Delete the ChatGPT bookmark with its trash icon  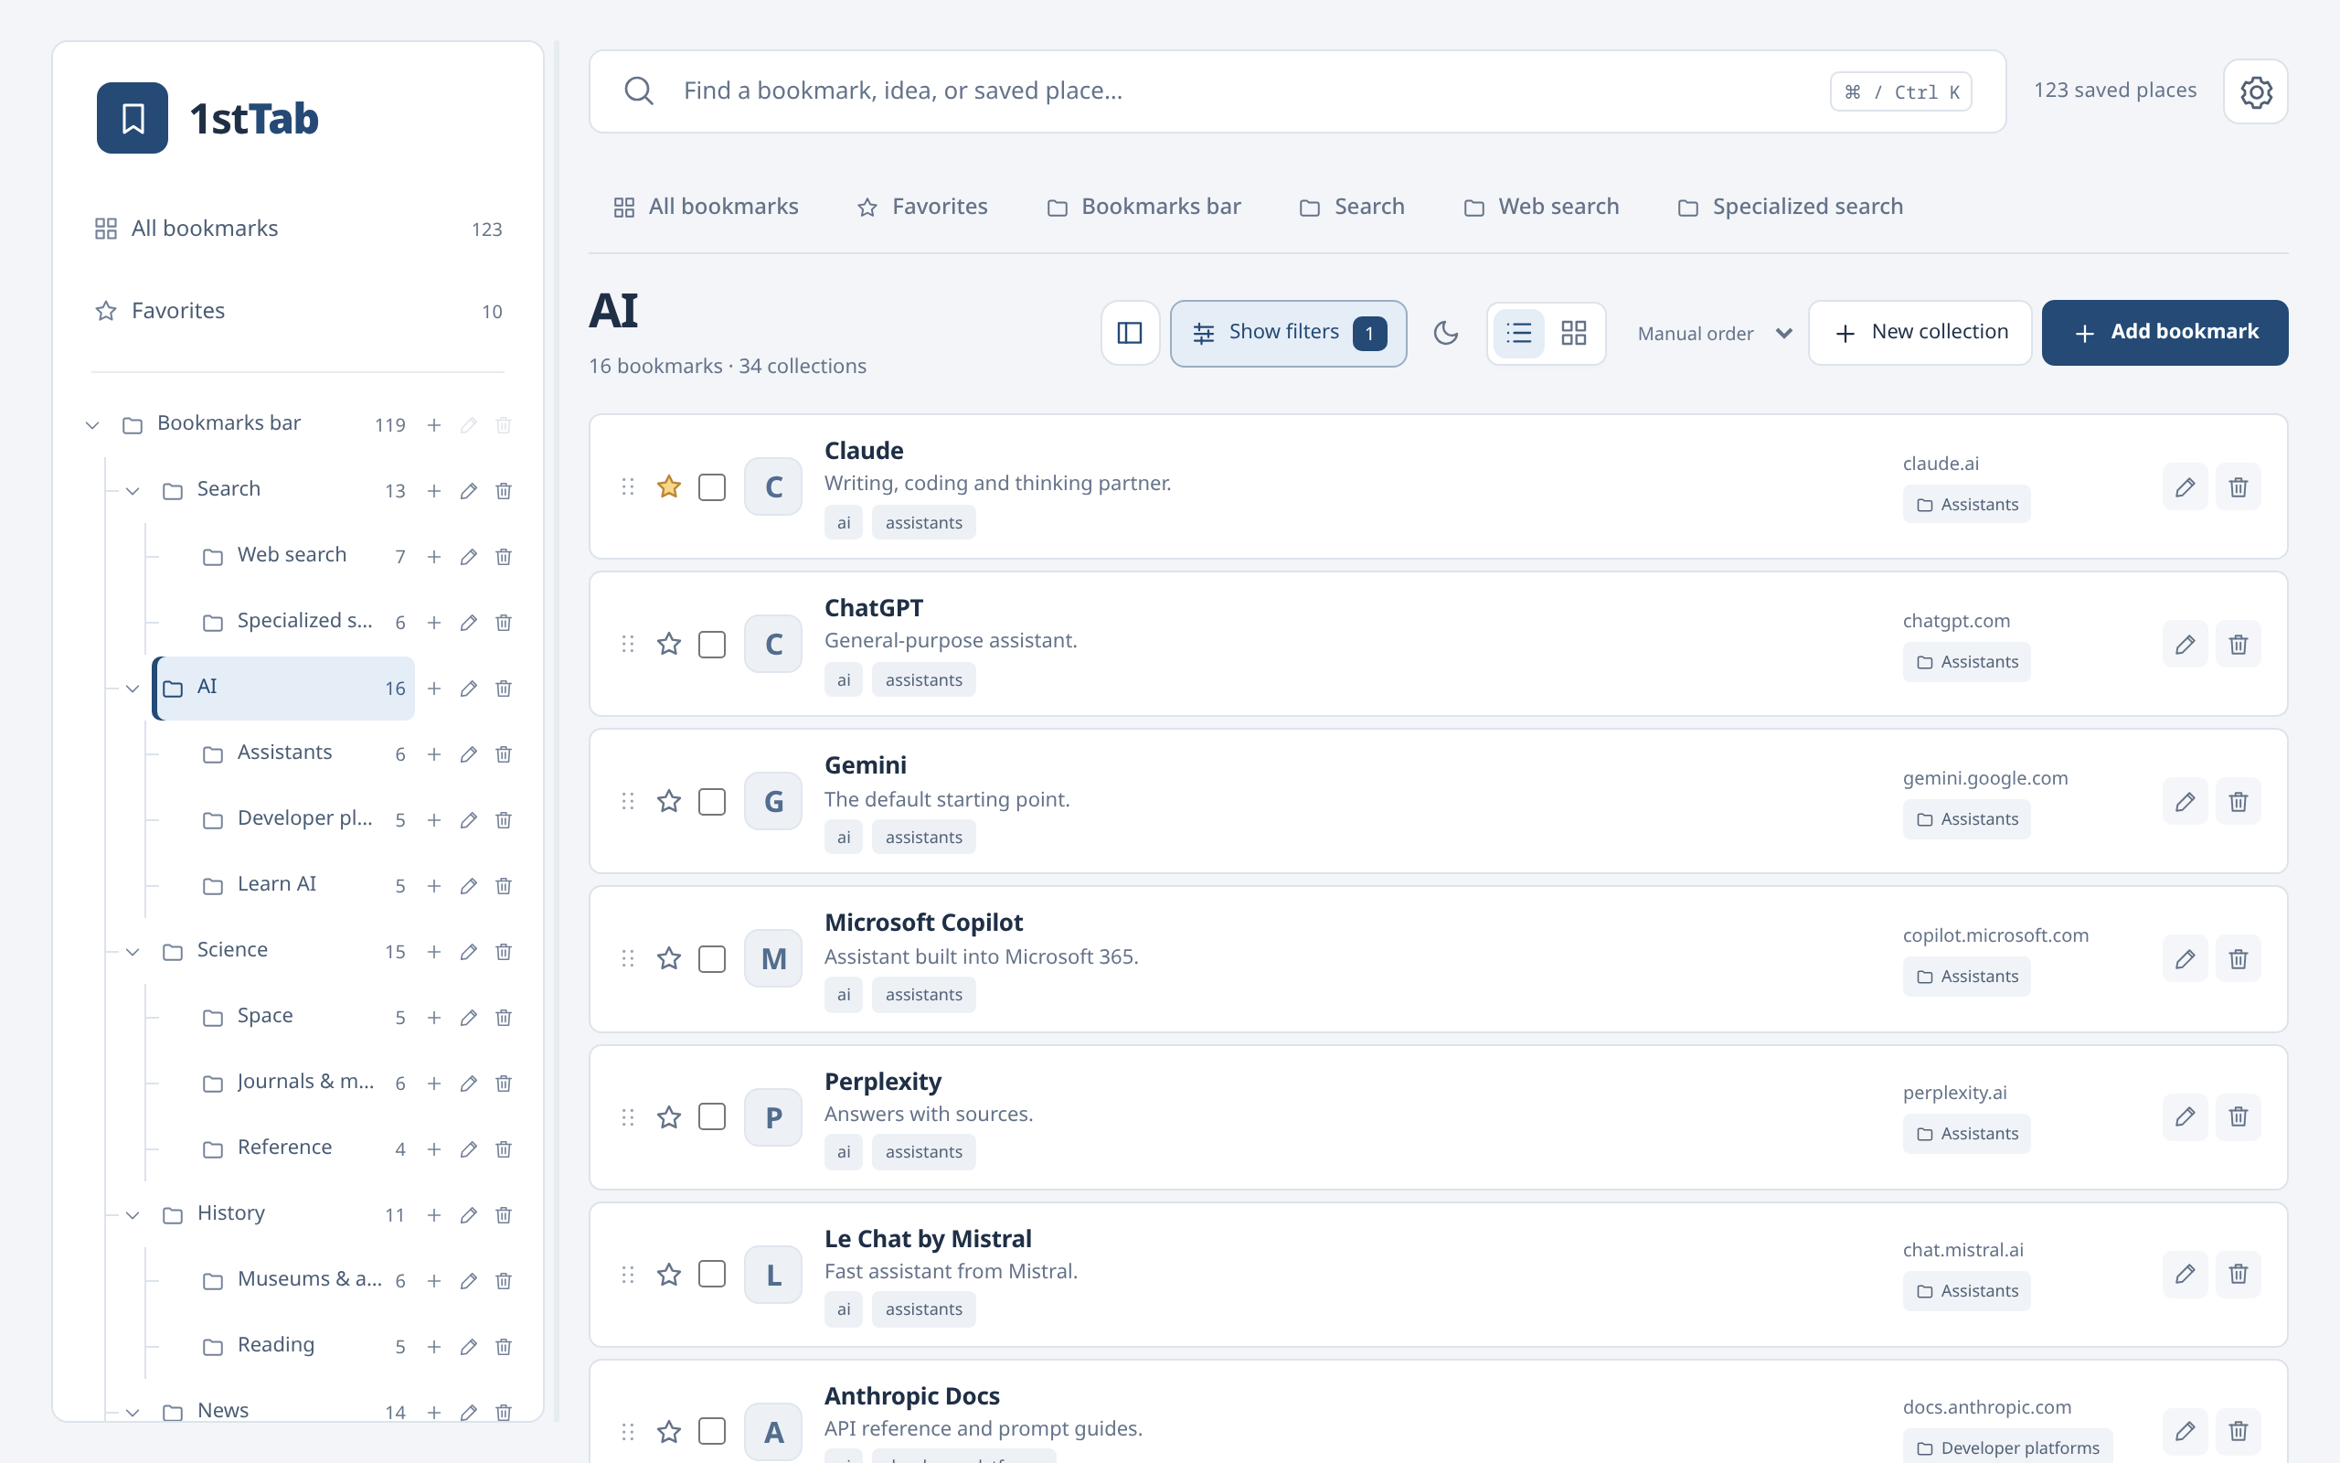[x=2238, y=645]
